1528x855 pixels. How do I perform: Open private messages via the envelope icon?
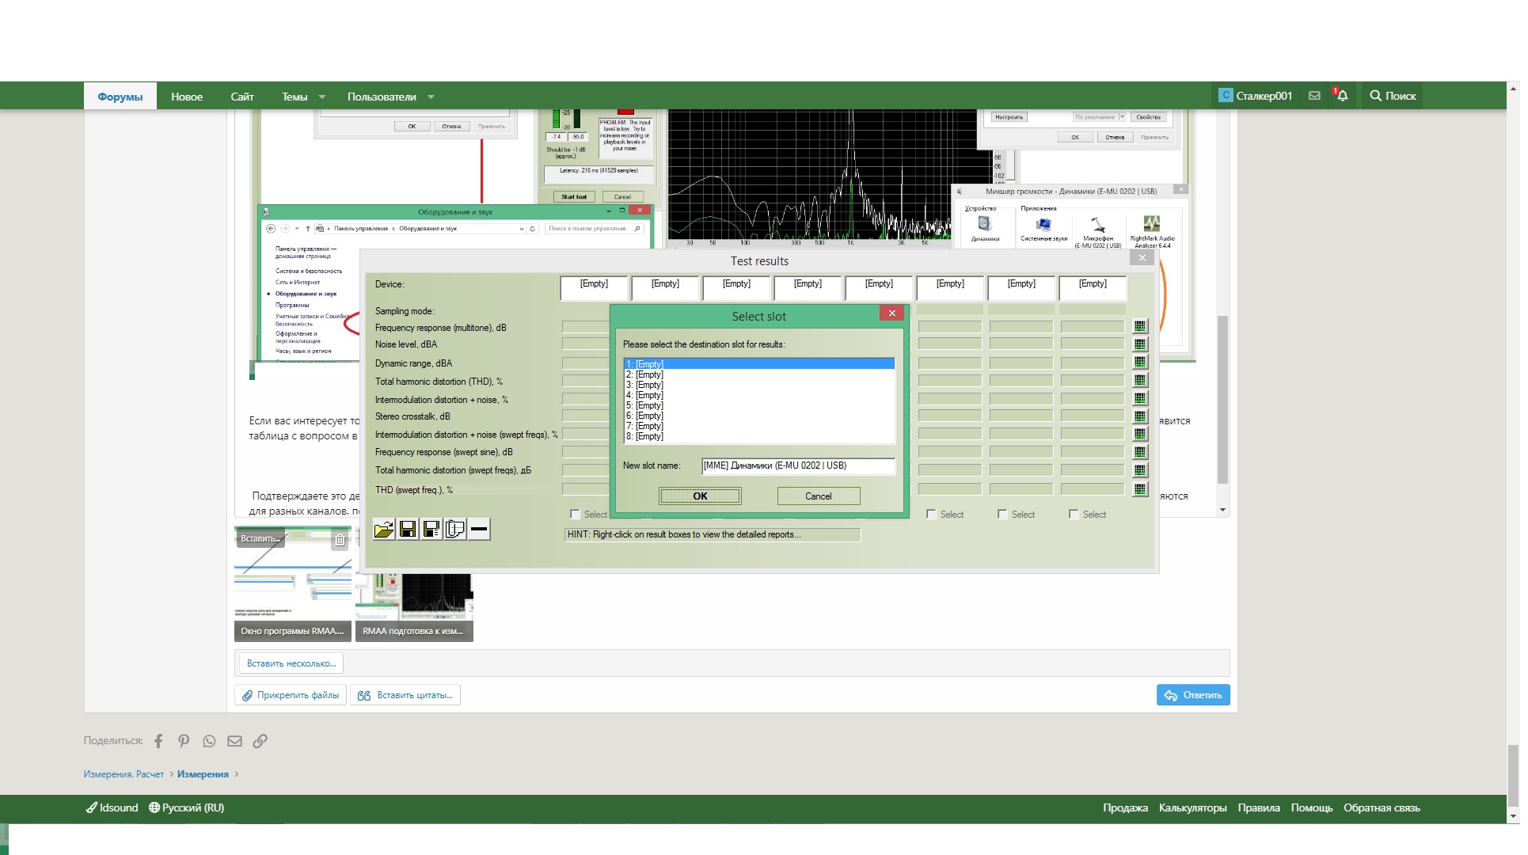[x=1314, y=96]
